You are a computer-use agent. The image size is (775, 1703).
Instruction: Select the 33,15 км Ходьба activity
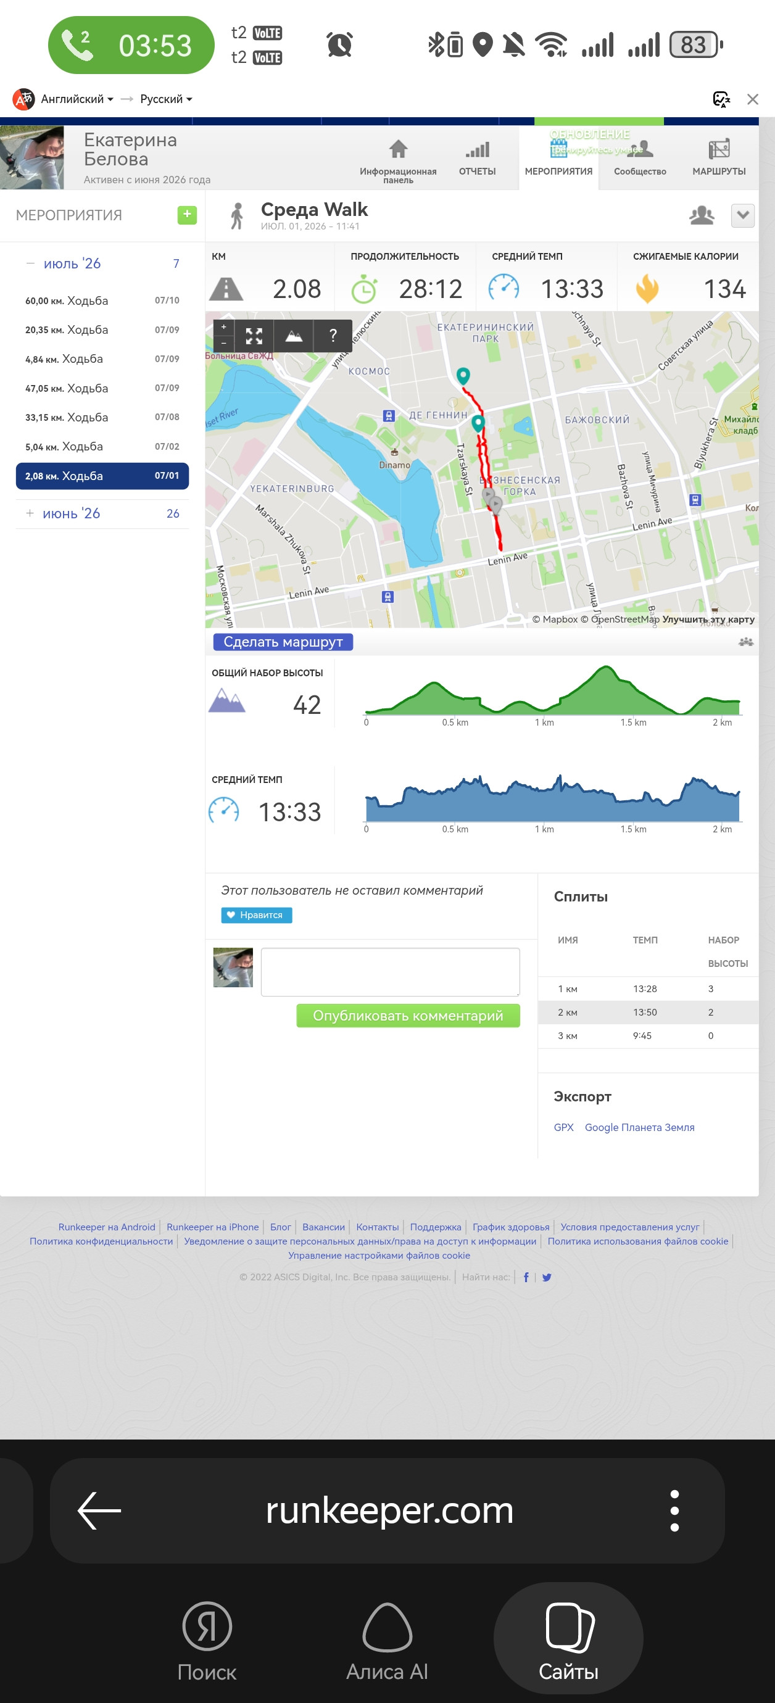pyautogui.click(x=102, y=417)
